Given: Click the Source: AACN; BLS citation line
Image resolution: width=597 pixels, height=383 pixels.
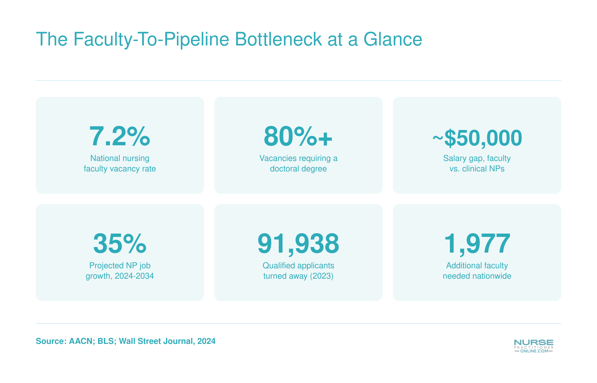Looking at the screenshot, I should coord(126,341).
